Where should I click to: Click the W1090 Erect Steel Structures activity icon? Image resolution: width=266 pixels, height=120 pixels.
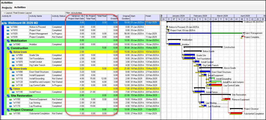click(x=13, y=72)
